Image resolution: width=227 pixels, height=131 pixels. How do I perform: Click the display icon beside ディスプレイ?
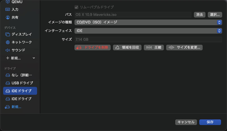pos(8,34)
